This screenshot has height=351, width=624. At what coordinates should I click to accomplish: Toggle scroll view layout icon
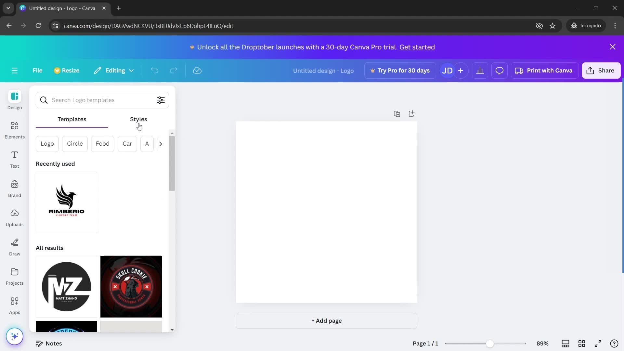[565, 344]
